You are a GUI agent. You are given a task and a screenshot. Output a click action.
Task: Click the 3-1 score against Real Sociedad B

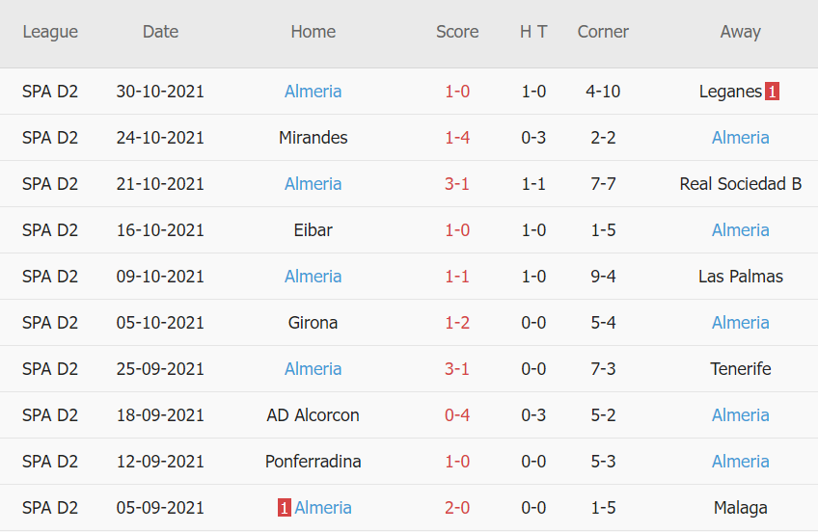[x=457, y=184]
